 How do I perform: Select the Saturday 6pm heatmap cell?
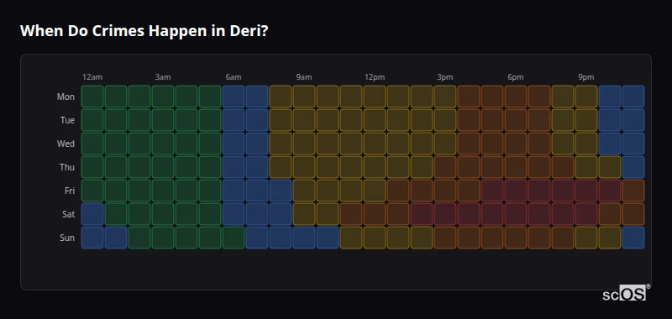[516, 214]
